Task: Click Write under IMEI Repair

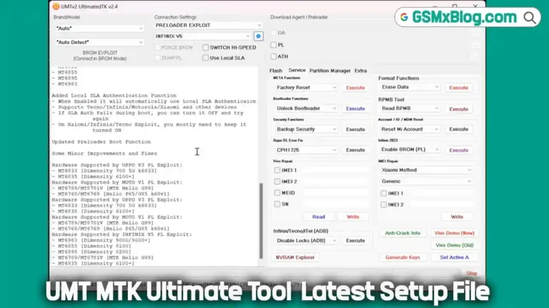Action: 457,217
